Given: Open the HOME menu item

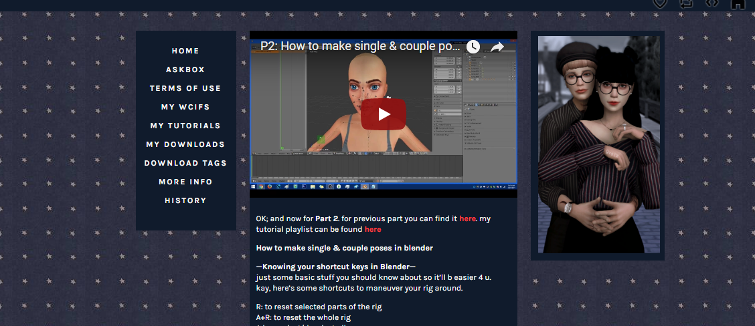Looking at the screenshot, I should [185, 51].
